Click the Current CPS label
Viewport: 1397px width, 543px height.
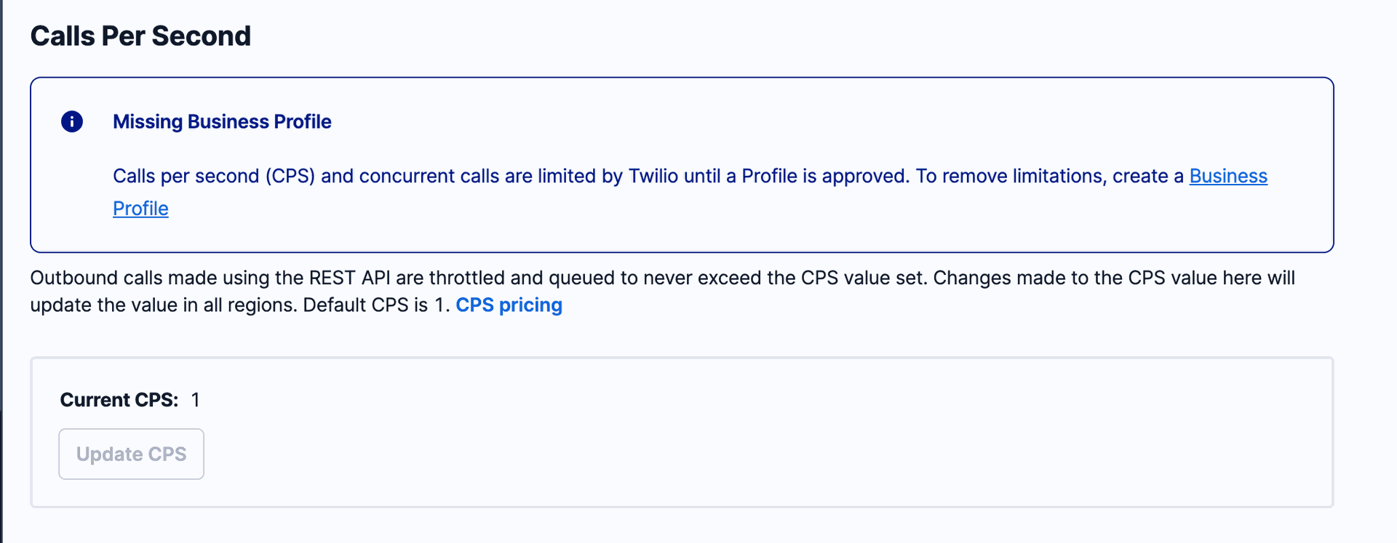tap(119, 399)
